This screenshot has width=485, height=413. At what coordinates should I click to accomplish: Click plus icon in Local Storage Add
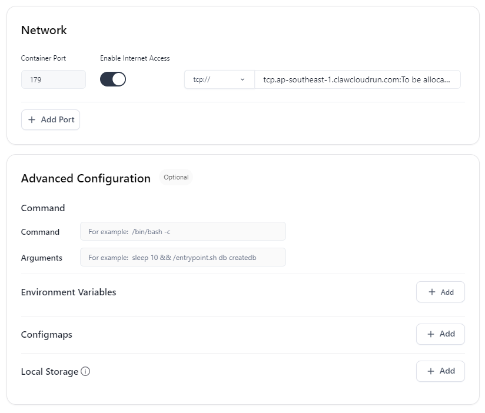coord(431,371)
